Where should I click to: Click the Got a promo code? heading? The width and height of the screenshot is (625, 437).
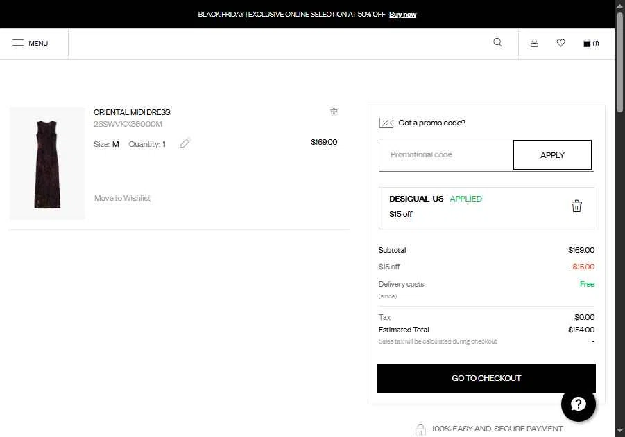click(x=431, y=123)
